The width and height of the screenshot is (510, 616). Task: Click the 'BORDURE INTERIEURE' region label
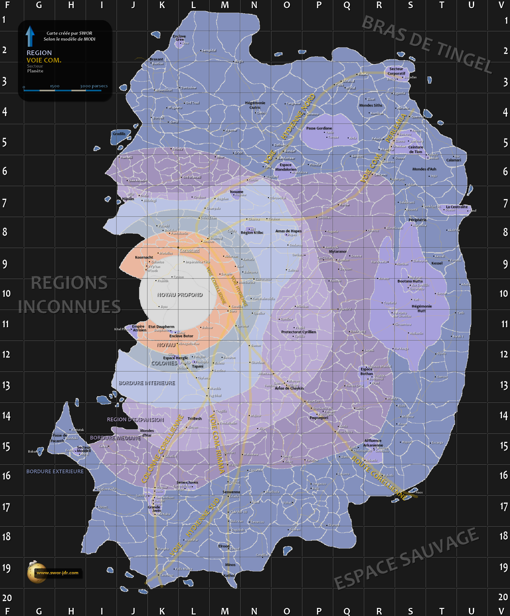point(147,383)
